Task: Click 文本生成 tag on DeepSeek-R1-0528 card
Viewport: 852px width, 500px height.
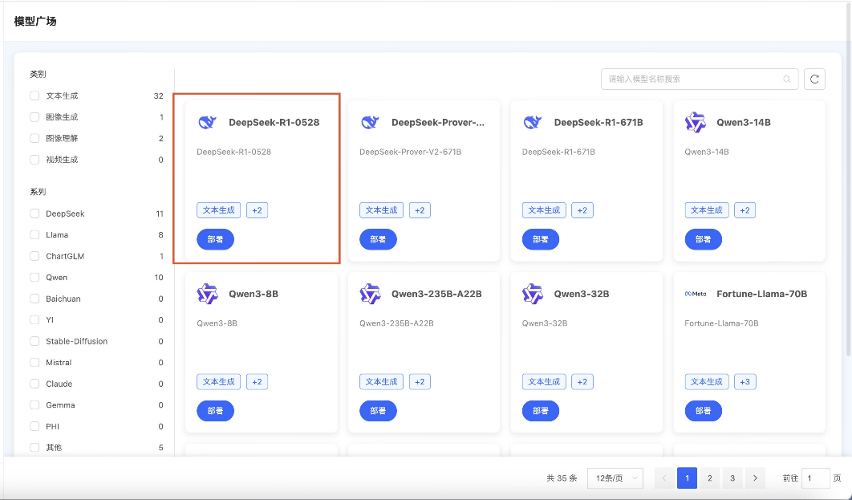Action: click(x=218, y=210)
